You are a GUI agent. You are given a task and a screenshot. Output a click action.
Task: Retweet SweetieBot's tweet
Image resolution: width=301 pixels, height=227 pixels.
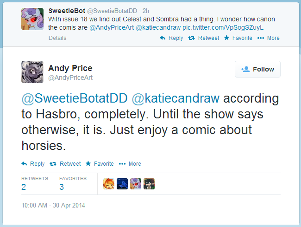[204, 38]
